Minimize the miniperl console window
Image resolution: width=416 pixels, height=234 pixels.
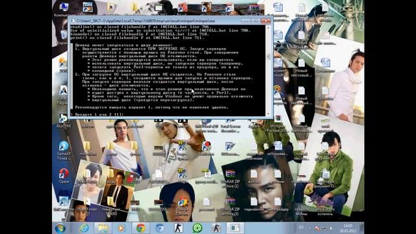[246, 21]
